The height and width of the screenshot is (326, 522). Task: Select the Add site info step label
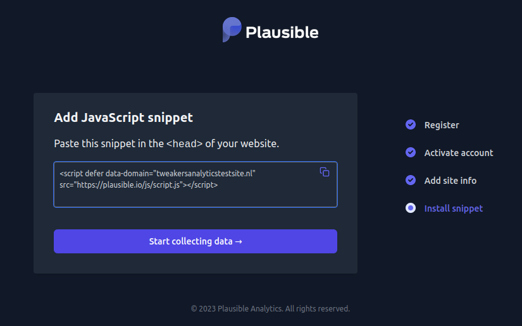coord(451,181)
